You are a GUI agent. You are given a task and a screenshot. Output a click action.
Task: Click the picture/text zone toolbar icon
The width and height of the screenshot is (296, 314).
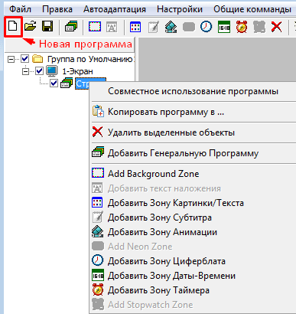[x=135, y=27]
